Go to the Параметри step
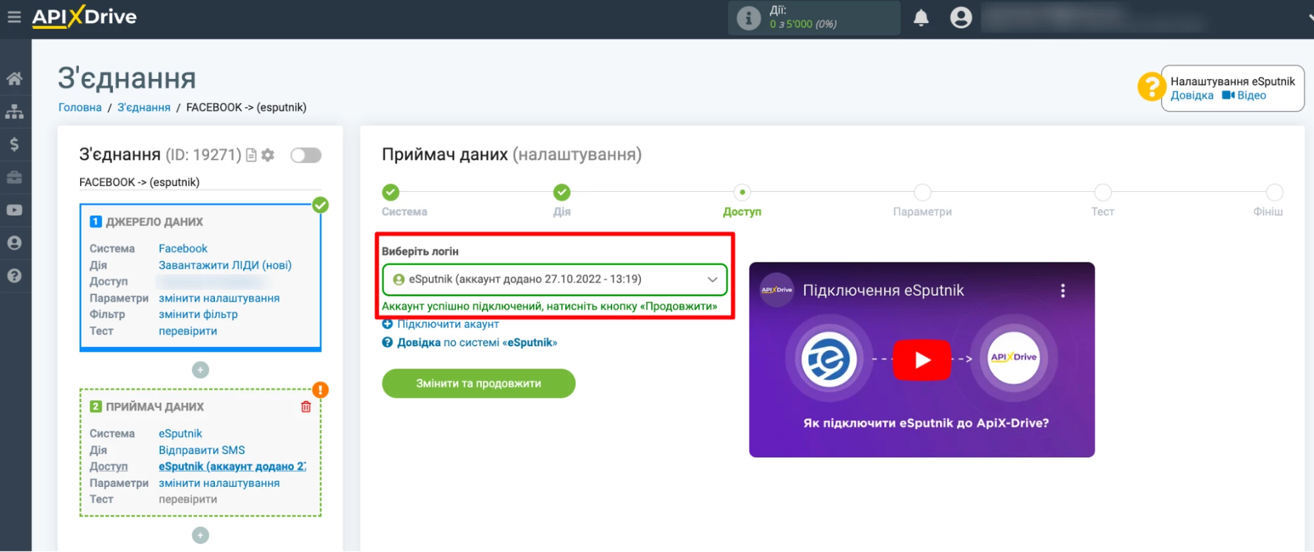 [922, 193]
